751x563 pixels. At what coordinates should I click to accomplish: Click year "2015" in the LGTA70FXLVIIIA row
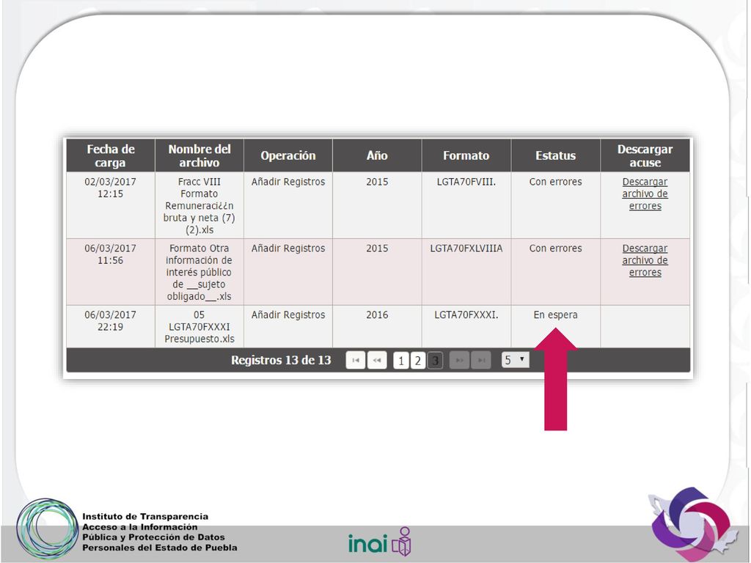coord(377,249)
